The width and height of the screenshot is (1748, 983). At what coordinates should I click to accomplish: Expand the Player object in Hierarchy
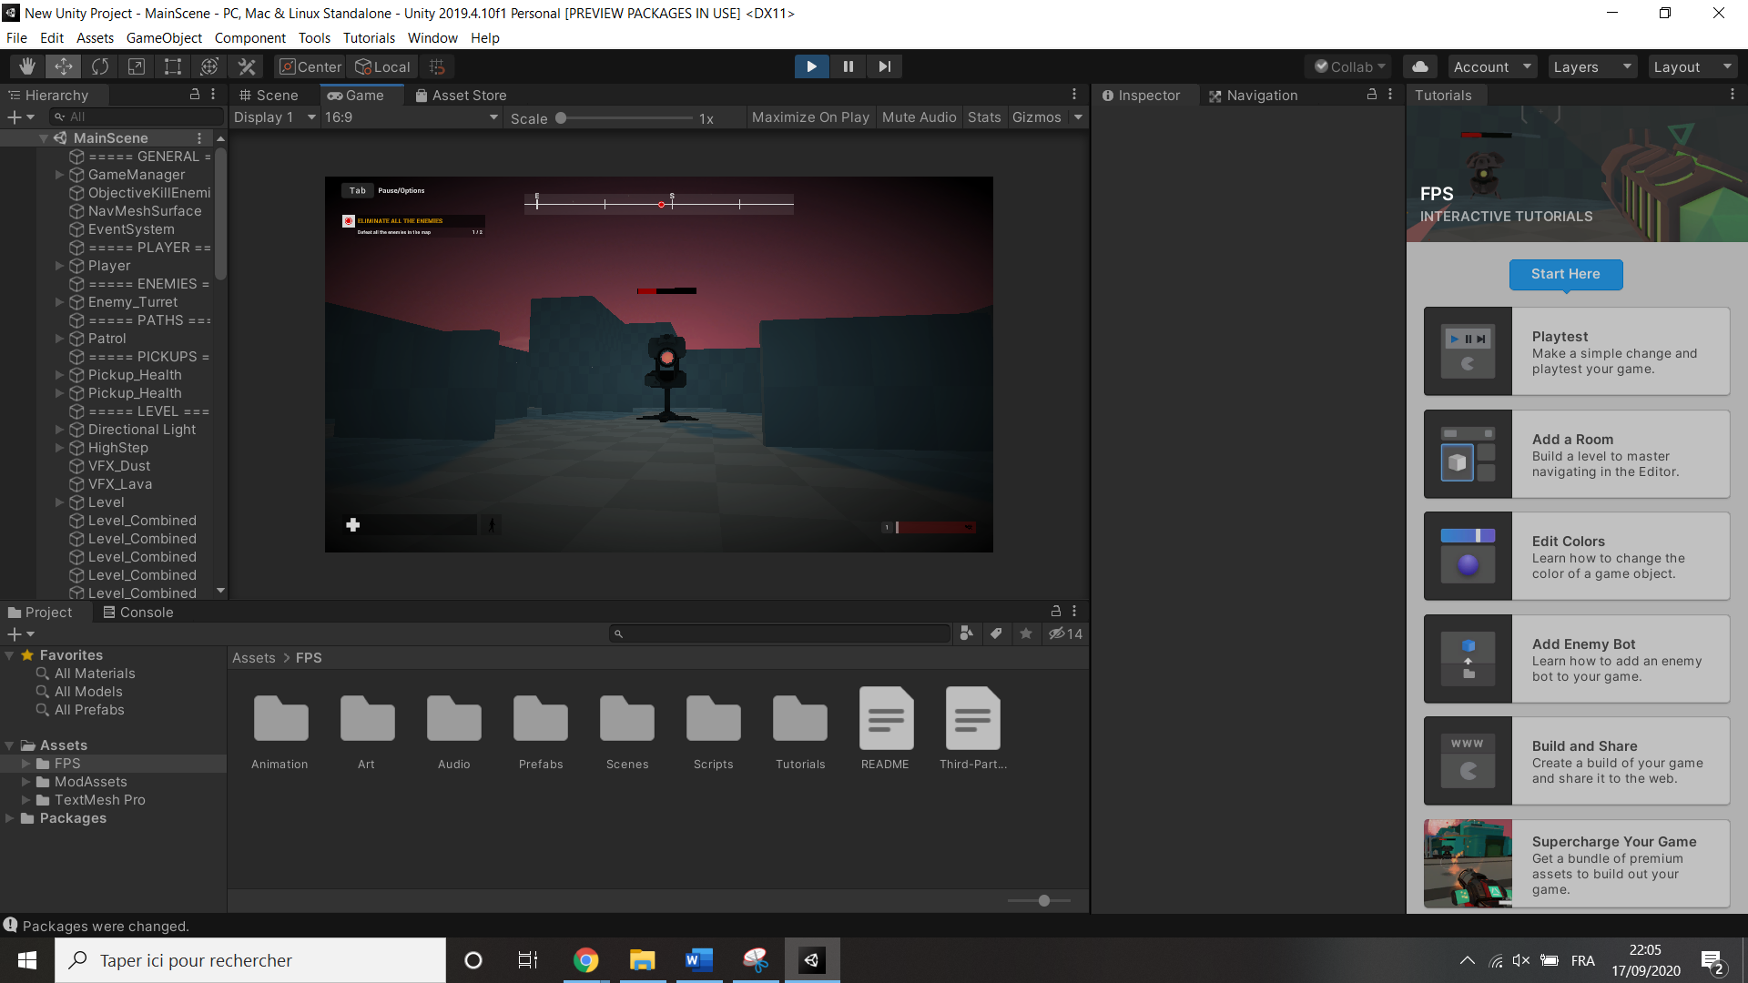click(60, 266)
